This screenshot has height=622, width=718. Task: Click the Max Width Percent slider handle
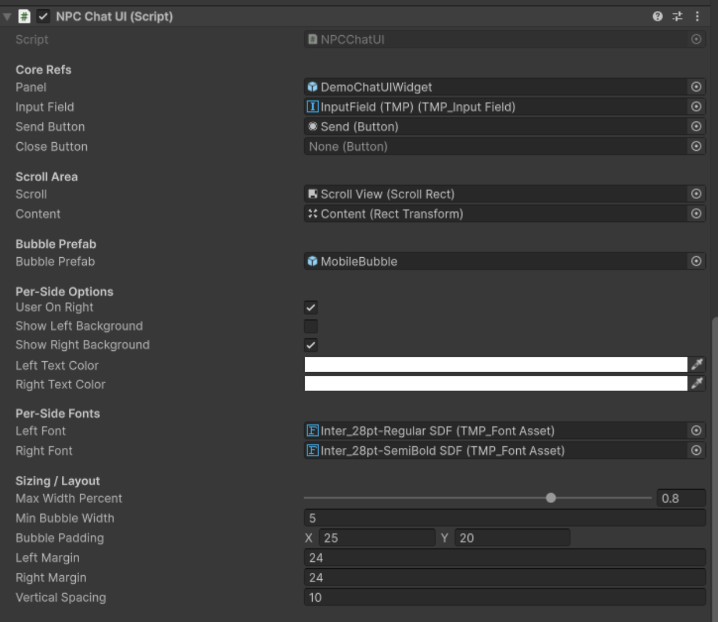(551, 497)
